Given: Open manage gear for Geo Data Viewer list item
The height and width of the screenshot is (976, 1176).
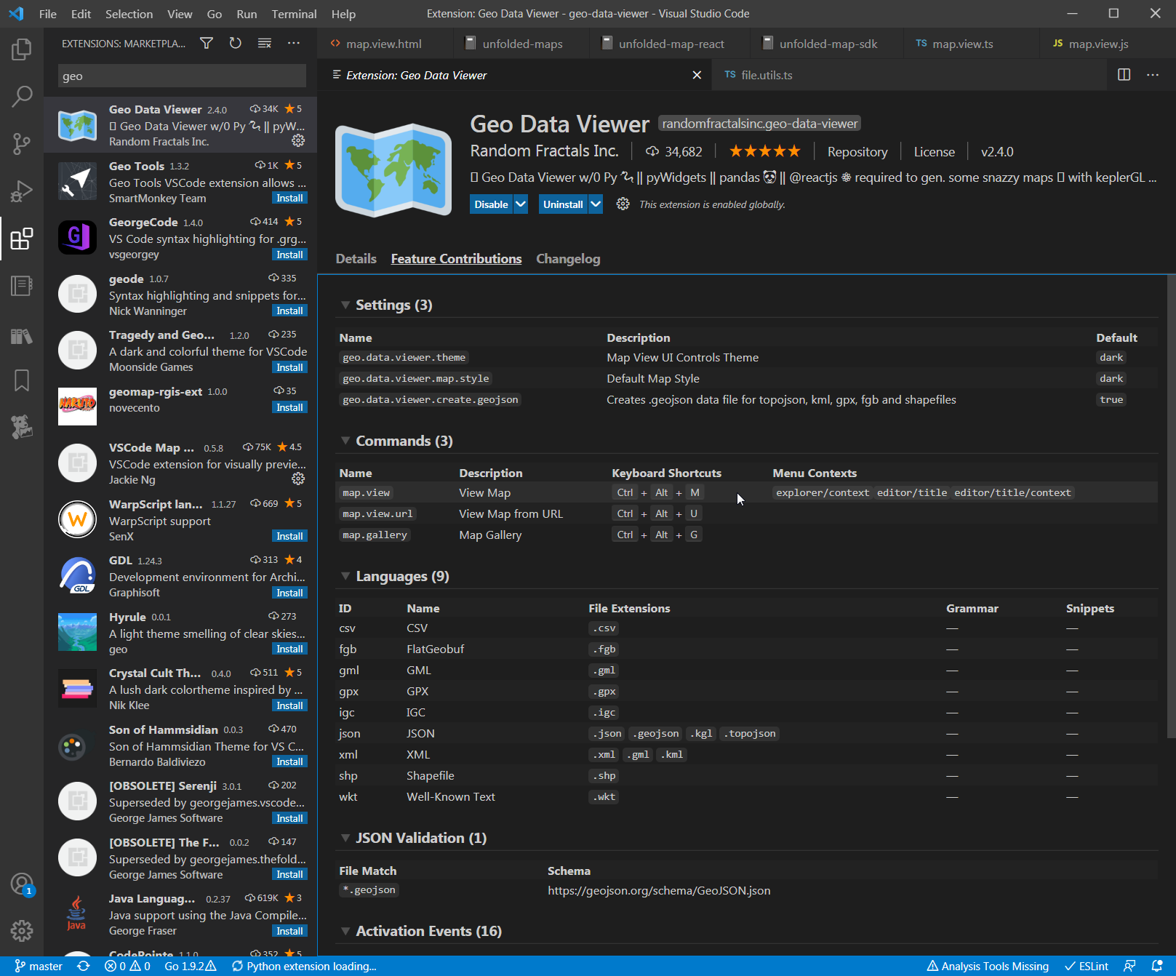Looking at the screenshot, I should [x=298, y=140].
